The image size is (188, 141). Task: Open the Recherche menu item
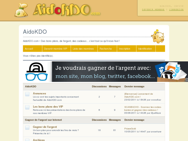(107, 49)
